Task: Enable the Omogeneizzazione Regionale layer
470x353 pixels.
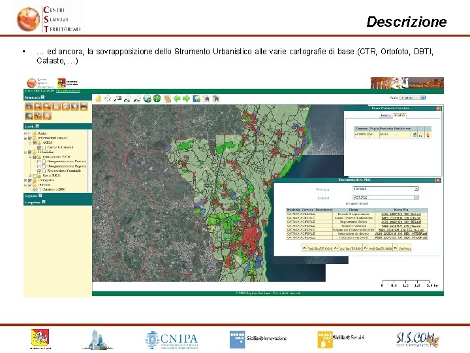Action: (39, 166)
